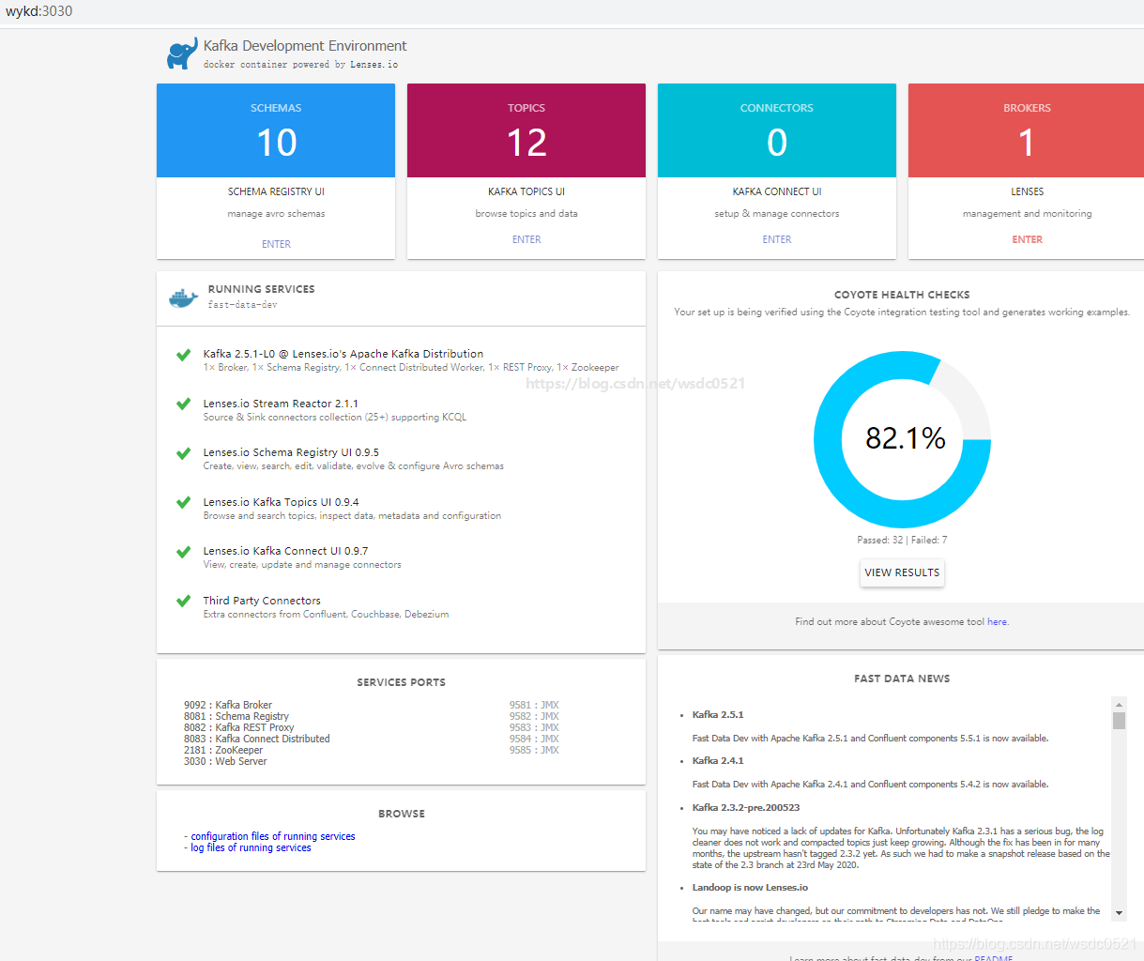Click the VIEW RESULTS button
Image resolution: width=1144 pixels, height=961 pixels.
(902, 572)
